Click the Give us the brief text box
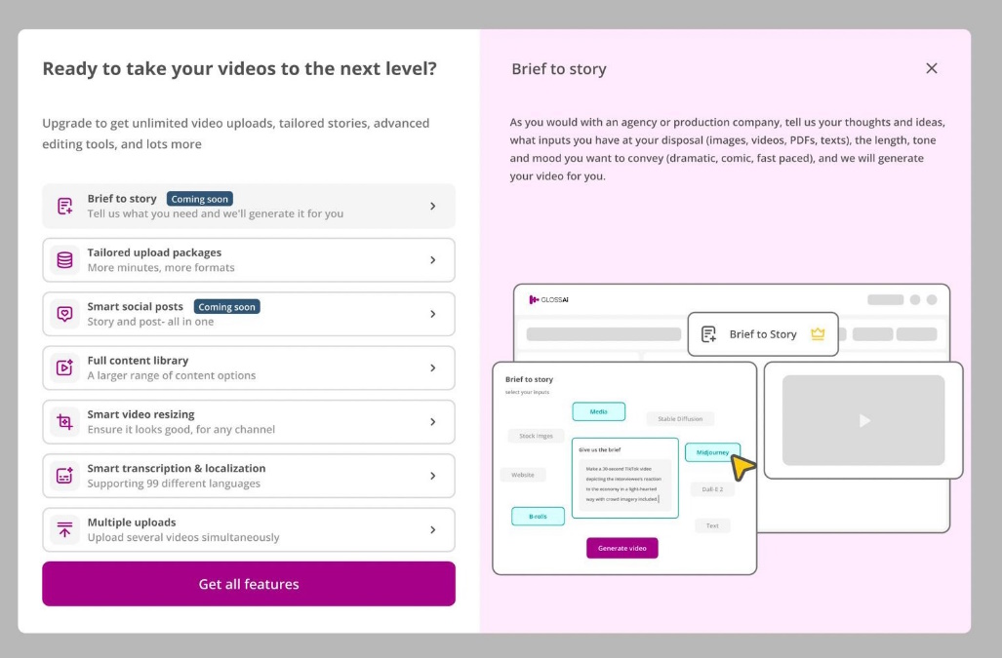The height and width of the screenshot is (658, 1002). coord(624,484)
